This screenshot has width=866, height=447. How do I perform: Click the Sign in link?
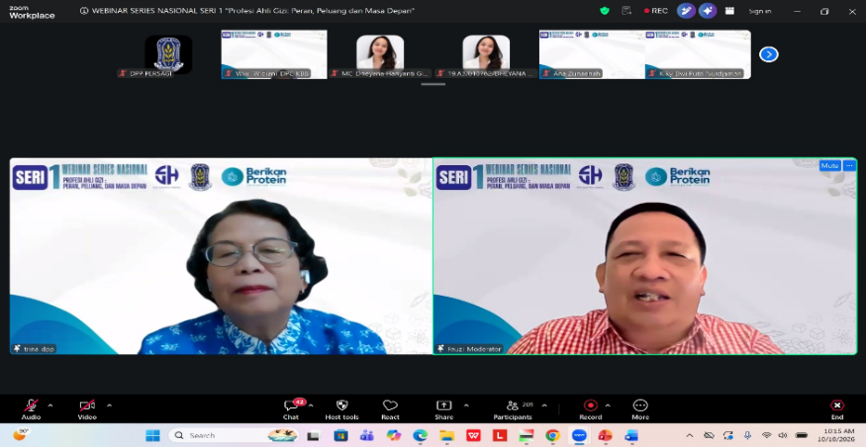760,11
